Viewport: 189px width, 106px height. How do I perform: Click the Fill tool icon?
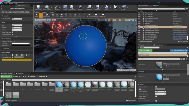[x=53, y=15]
